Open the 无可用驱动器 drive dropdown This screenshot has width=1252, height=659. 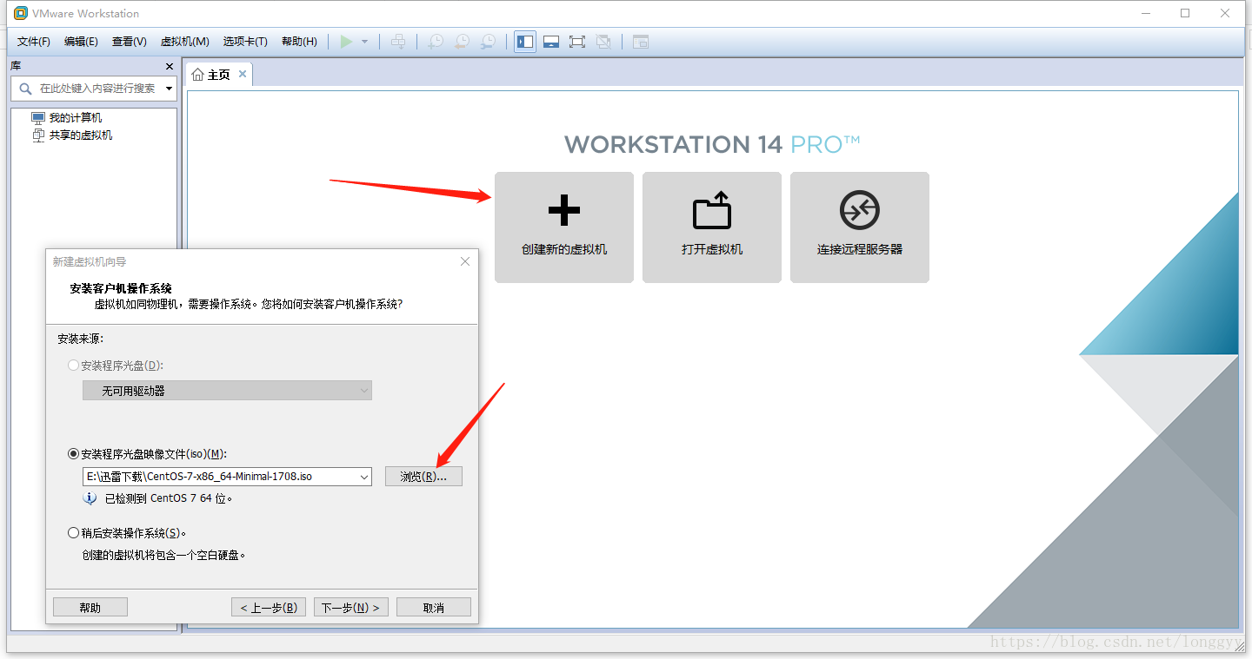[227, 391]
